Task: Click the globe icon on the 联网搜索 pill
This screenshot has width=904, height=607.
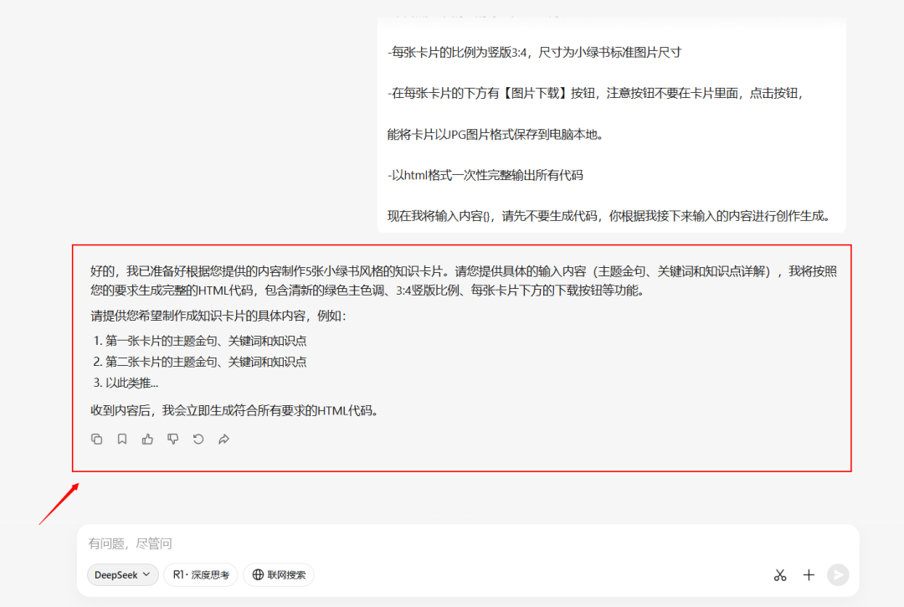Action: pyautogui.click(x=258, y=575)
